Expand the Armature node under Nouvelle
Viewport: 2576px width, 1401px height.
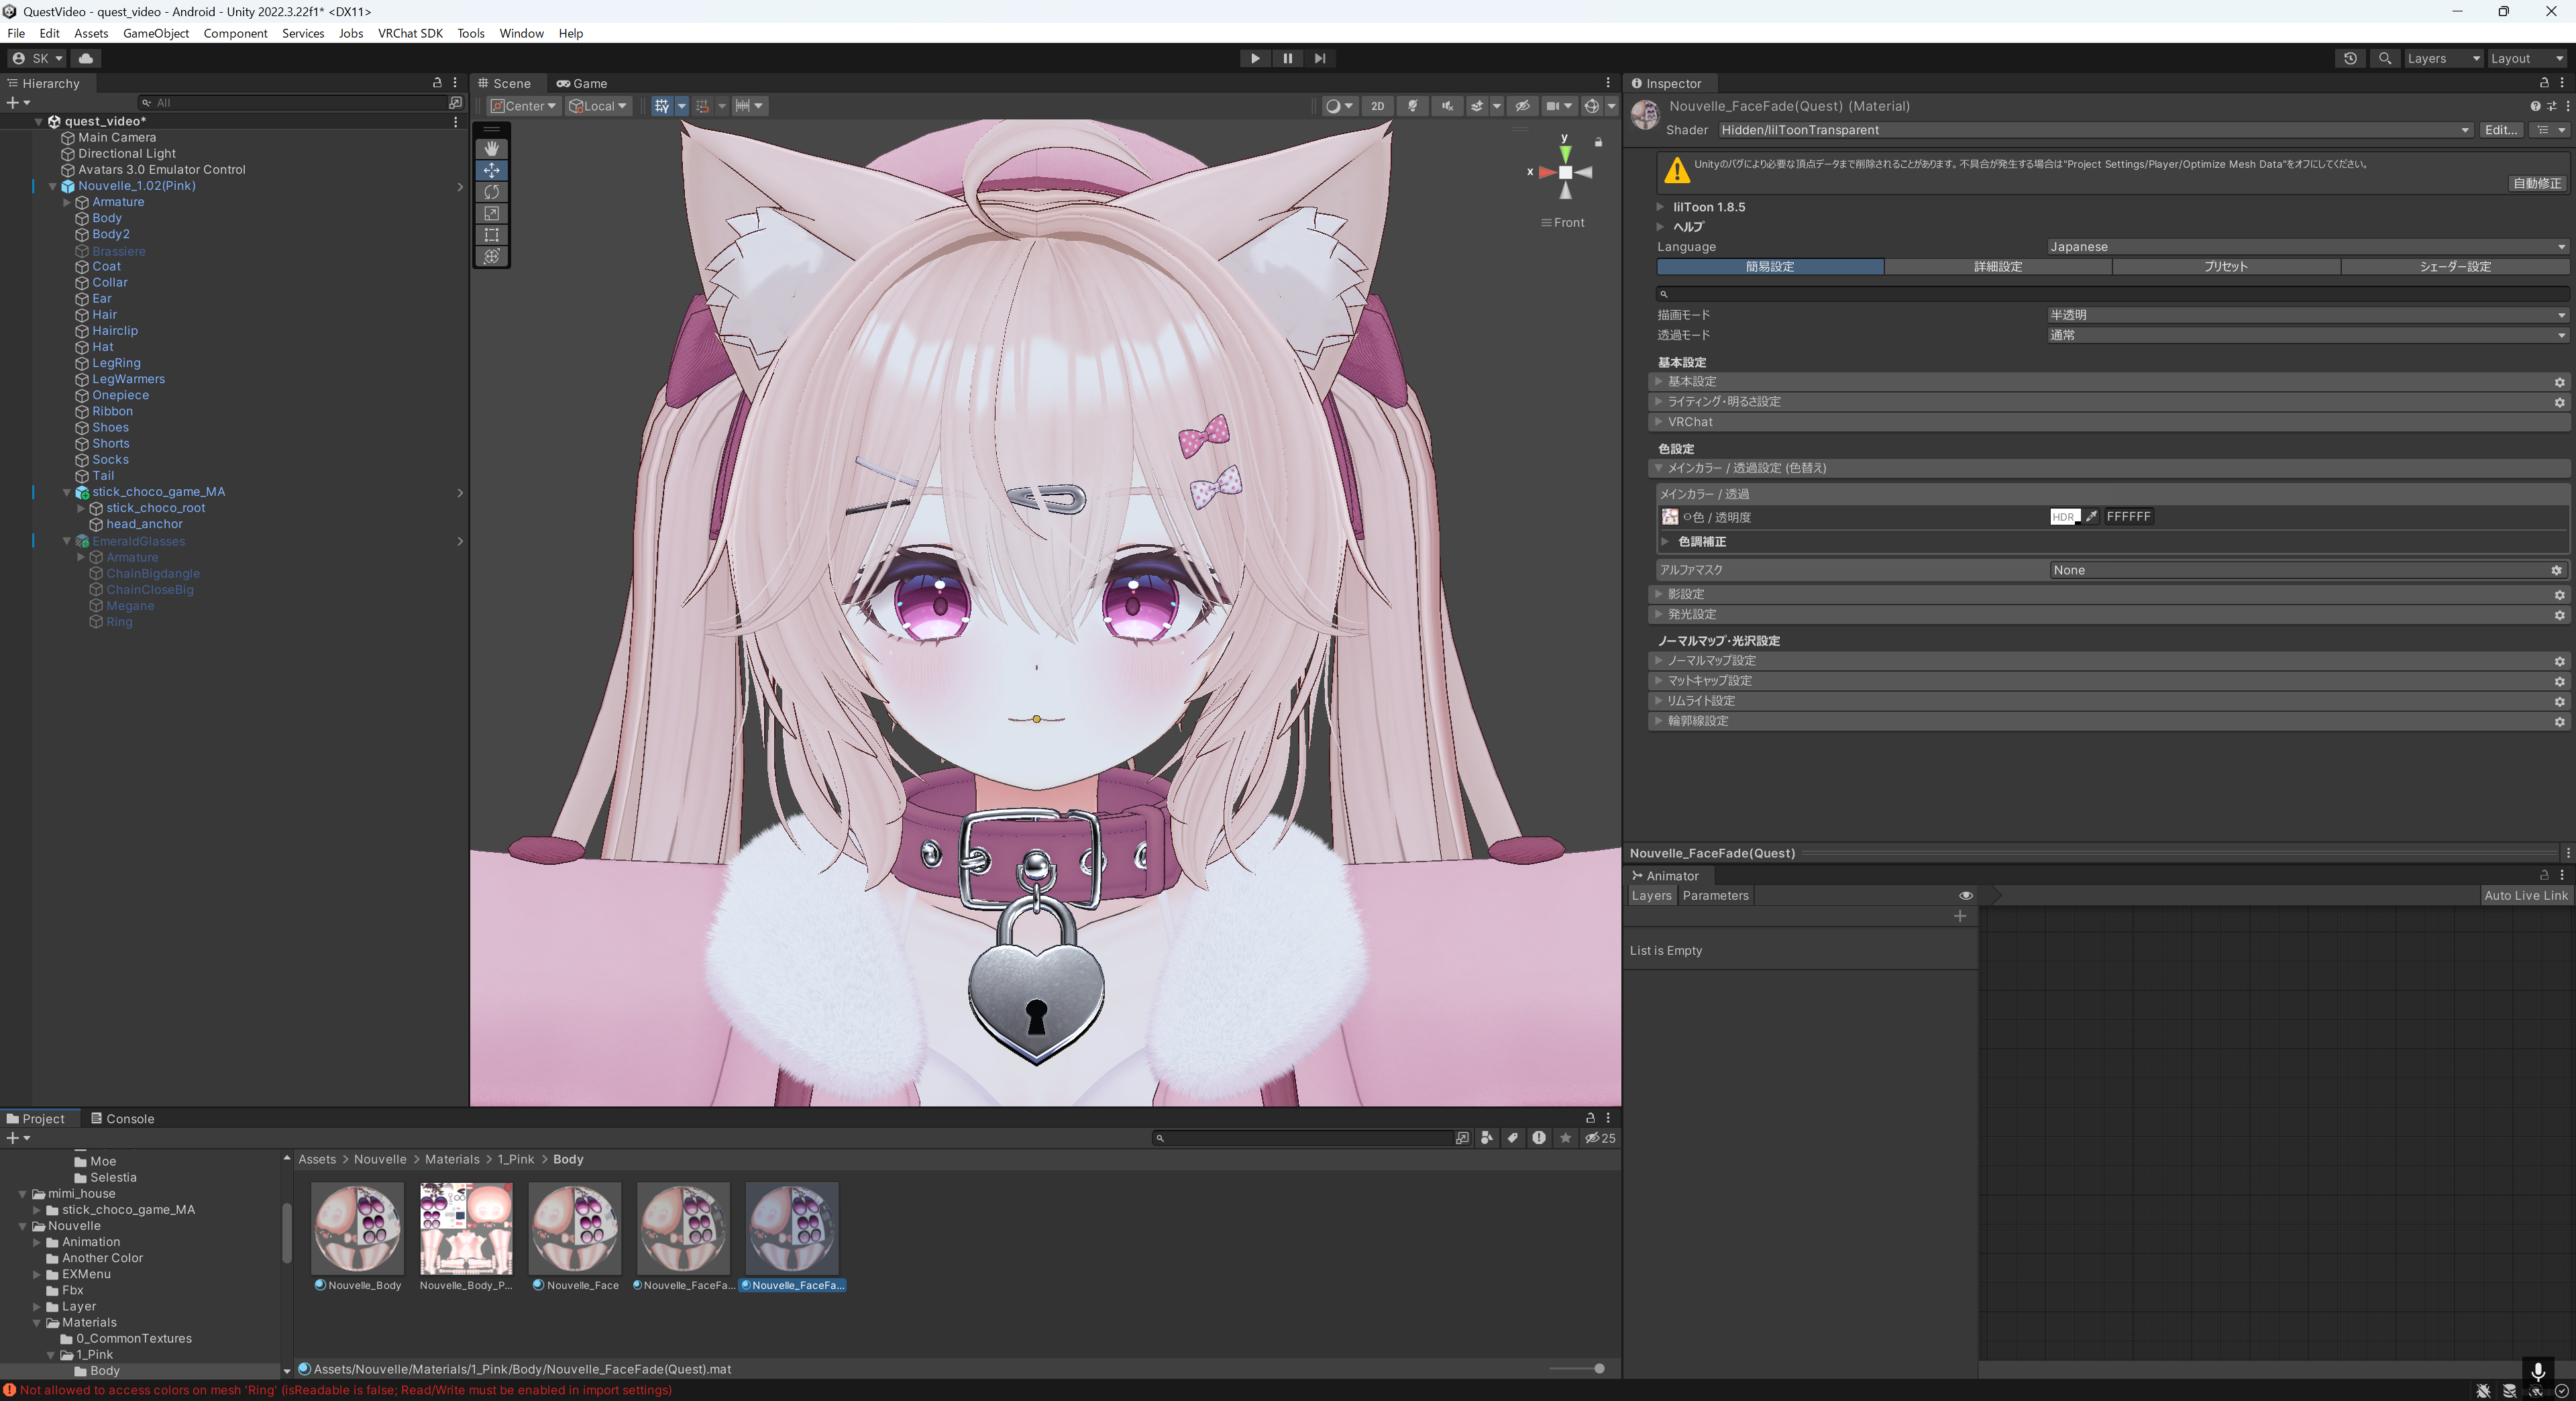(x=67, y=202)
